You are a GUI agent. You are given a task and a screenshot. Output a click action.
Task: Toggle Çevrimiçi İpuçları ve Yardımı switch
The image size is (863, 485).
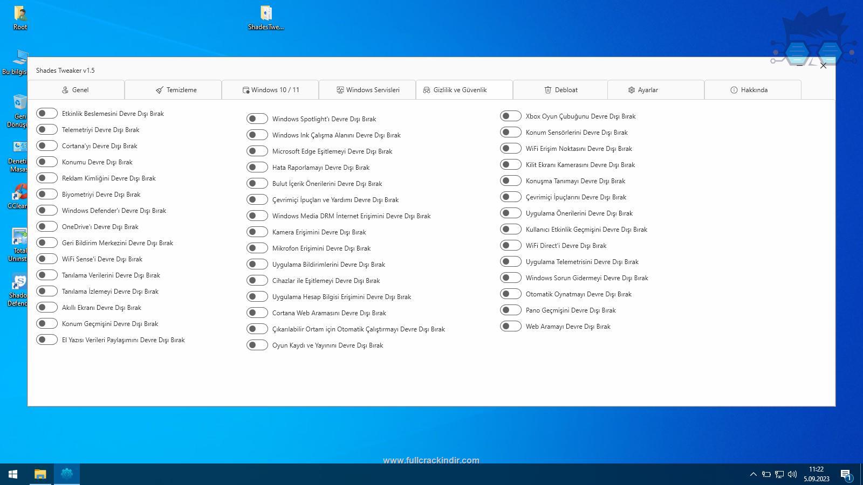pos(257,199)
